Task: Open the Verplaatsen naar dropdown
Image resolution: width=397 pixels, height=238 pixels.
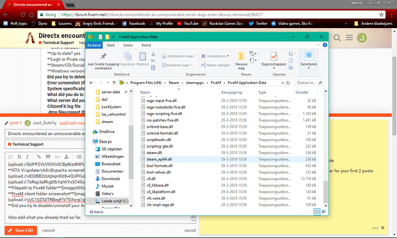Action: (179, 56)
